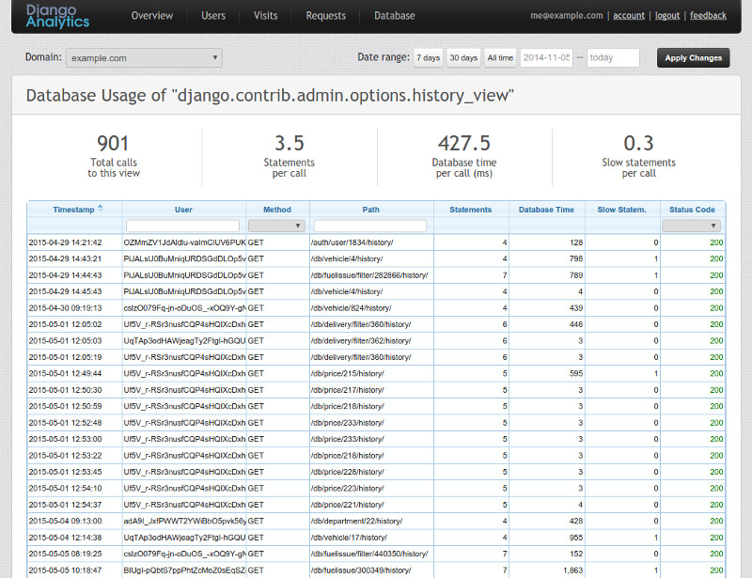This screenshot has width=752, height=578.
Task: Select path /db/vehicle/17/history/
Action: (x=349, y=538)
